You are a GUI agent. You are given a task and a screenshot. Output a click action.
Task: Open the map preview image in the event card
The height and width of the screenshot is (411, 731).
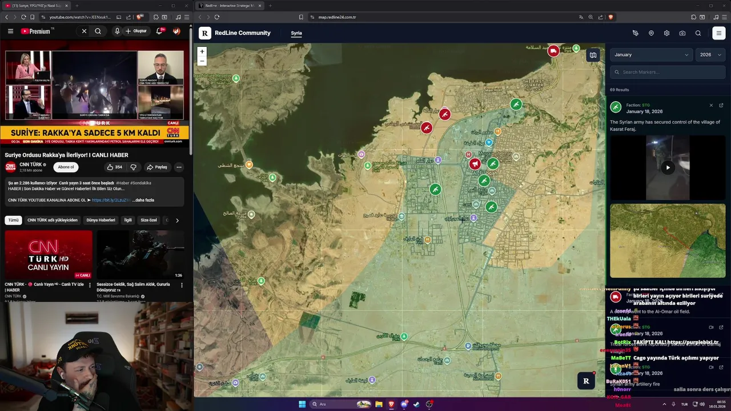click(x=668, y=241)
